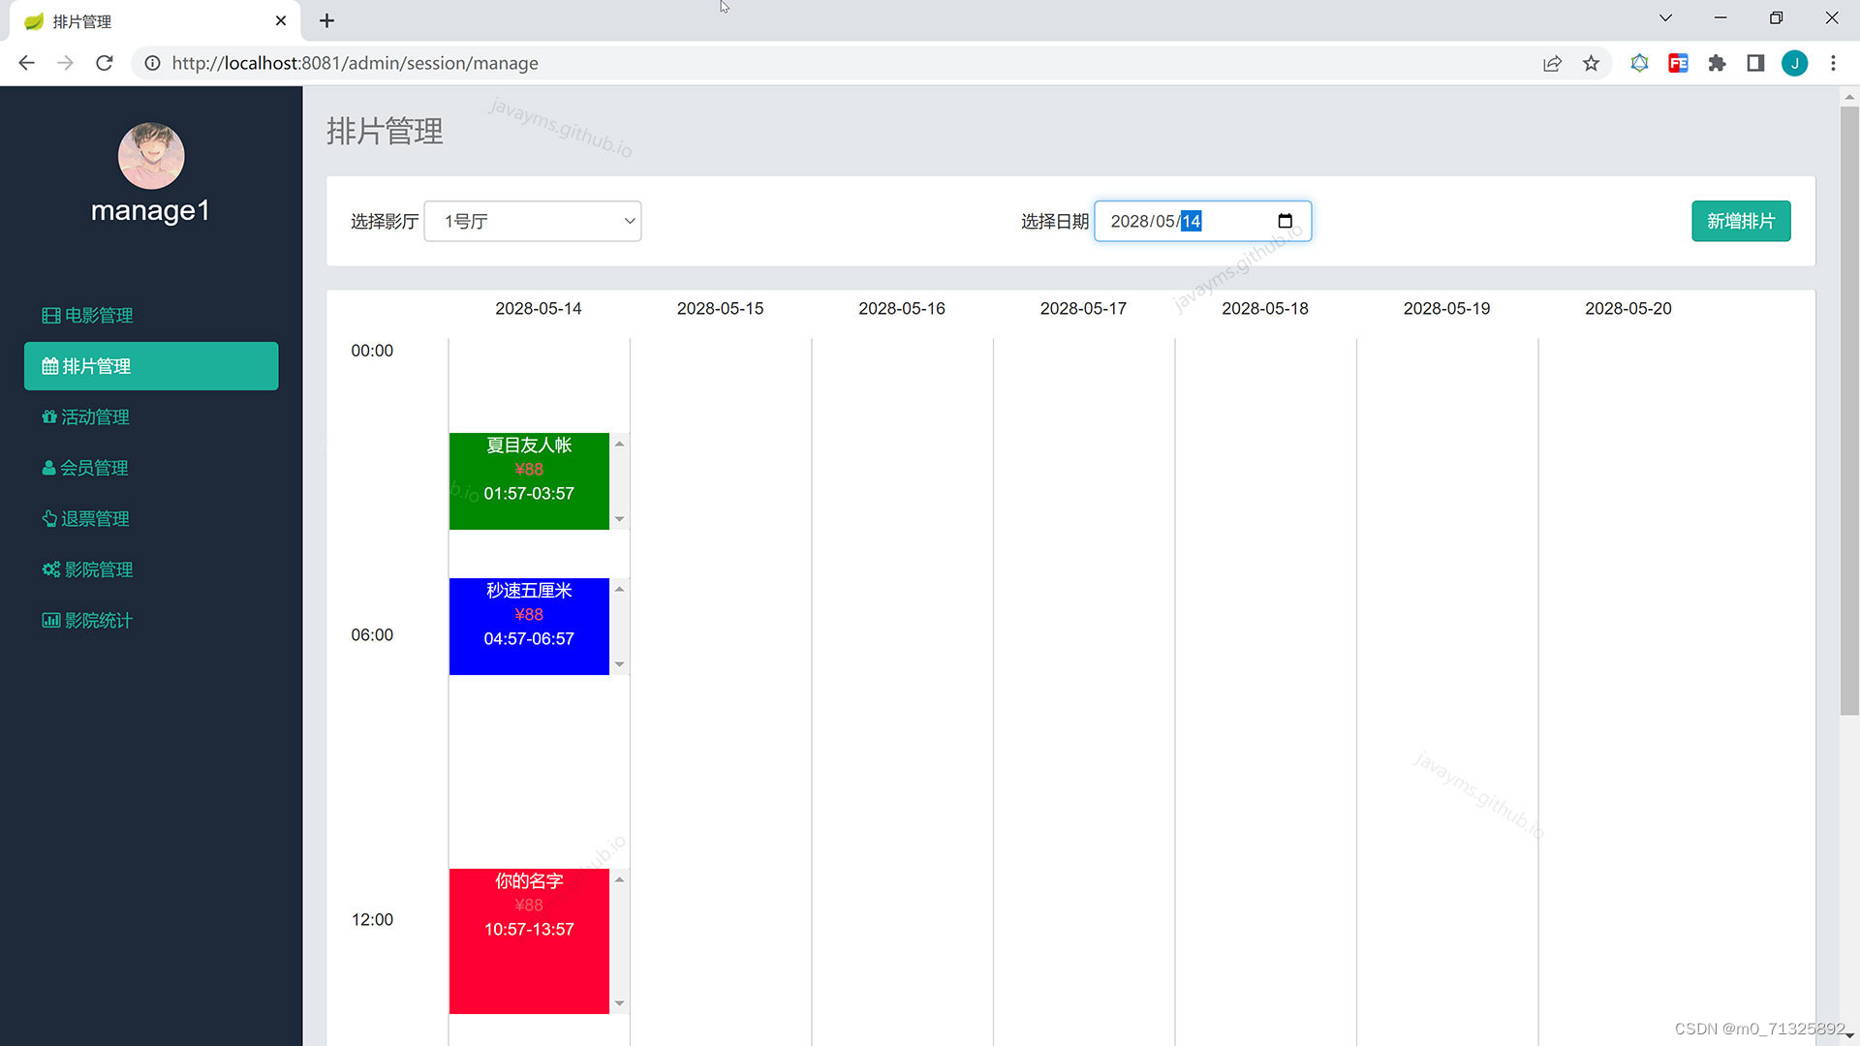Highlight the 排片管理 sidebar entry
Image resolution: width=1860 pixels, height=1046 pixels.
coord(151,366)
